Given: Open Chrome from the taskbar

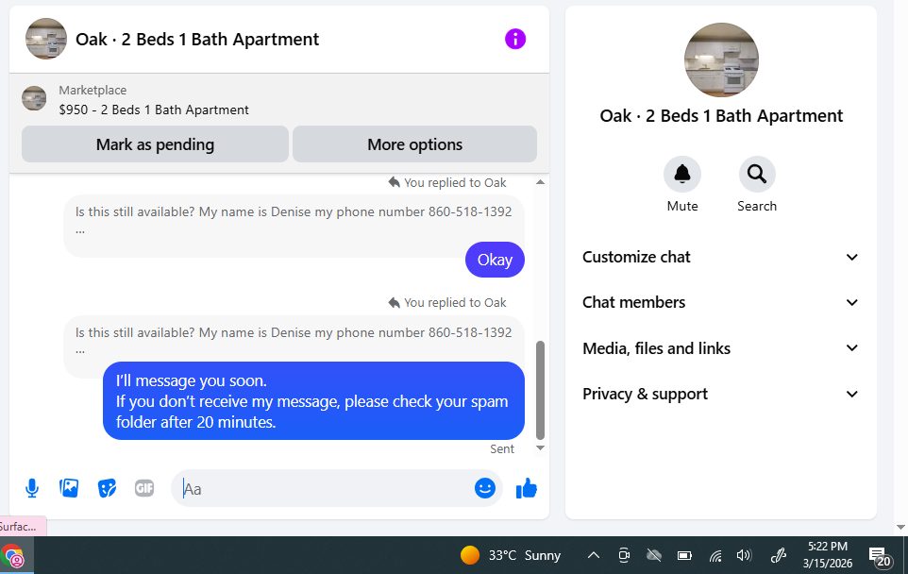Looking at the screenshot, I should click(x=12, y=556).
